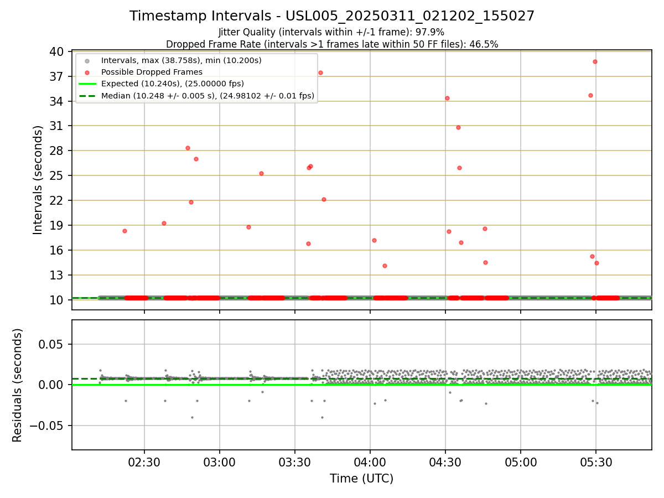Click the 'Time (UTC)' x-axis label
Screen dimensions: 664x498
pos(362,479)
